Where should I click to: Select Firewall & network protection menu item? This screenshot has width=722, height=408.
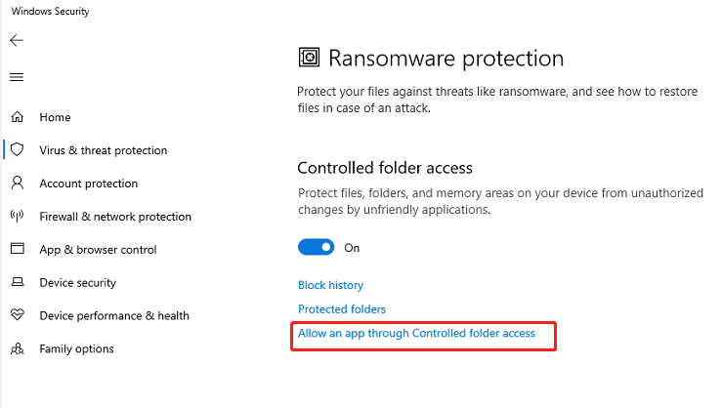[x=115, y=217]
